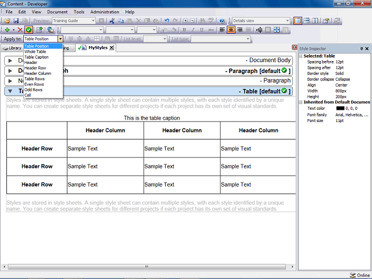372x279 pixels.
Task: Collapse the Selected: Table section
Action: 301,56
